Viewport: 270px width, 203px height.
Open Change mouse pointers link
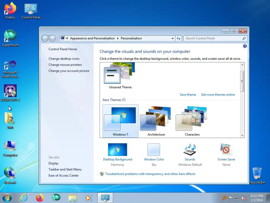coord(65,65)
